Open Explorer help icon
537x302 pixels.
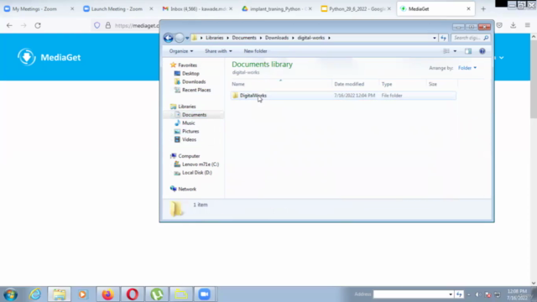tap(482, 51)
